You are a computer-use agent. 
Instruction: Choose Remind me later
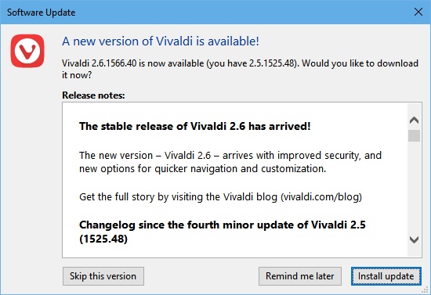(x=300, y=276)
